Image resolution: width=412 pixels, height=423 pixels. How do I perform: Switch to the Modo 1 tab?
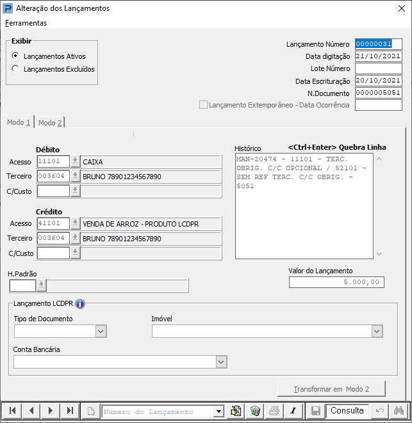(x=19, y=122)
